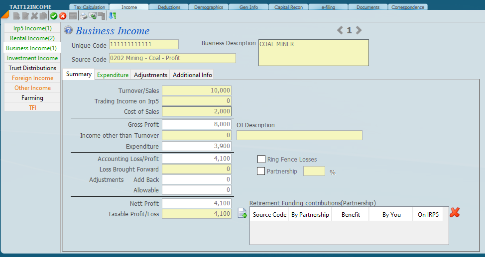Enable Ring Fence Losses checkbox
The width and height of the screenshot is (485, 257).
click(x=261, y=159)
